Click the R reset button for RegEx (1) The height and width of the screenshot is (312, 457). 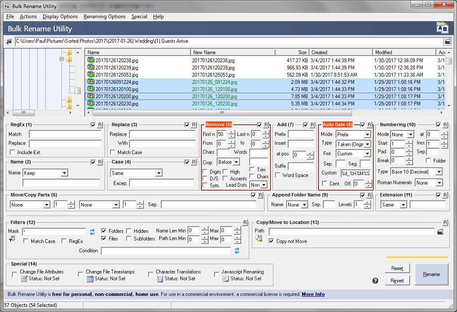[100, 125]
